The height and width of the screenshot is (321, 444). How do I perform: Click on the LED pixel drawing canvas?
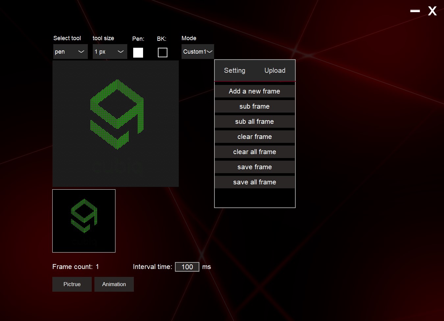point(116,124)
